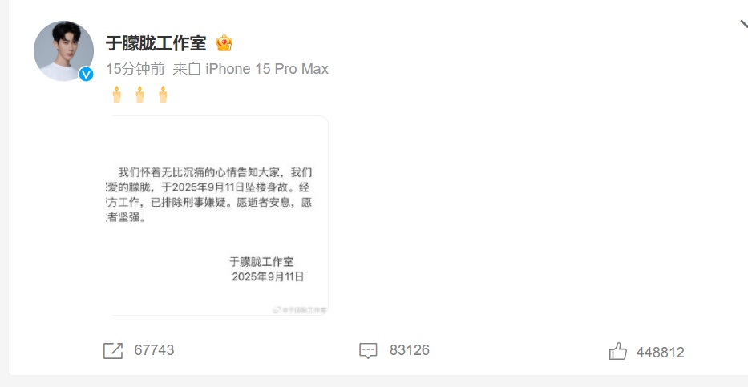
Task: Click the middle candle emoji
Action: point(139,95)
